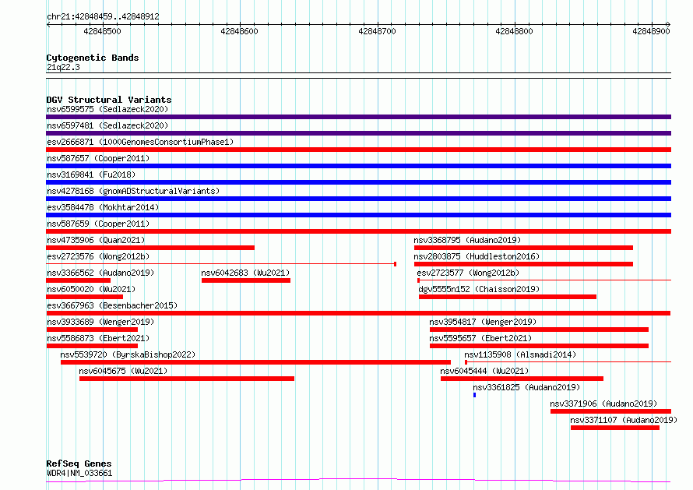Open nsv6050020 (Wu2021) variant
The image size is (693, 490).
(x=91, y=289)
